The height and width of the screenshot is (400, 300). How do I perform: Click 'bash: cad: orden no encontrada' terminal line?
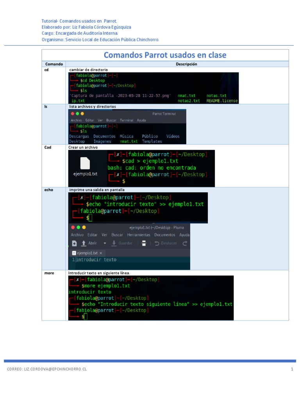[x=152, y=168]
